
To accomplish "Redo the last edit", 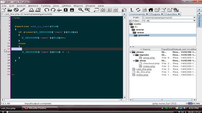I will [53, 10].
